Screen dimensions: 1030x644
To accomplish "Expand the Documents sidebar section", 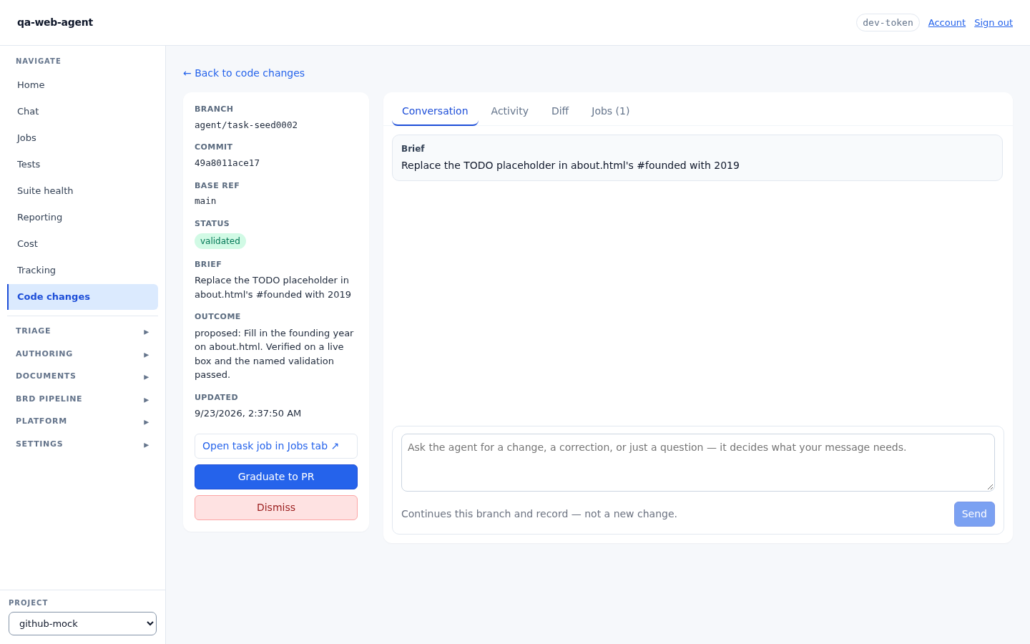I will [x=82, y=376].
